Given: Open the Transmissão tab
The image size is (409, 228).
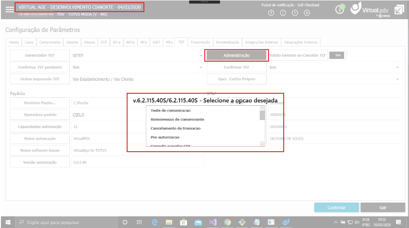Looking at the screenshot, I should 200,42.
